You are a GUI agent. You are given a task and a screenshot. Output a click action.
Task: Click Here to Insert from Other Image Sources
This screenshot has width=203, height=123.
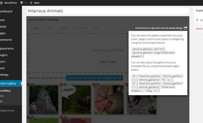click(x=94, y=78)
